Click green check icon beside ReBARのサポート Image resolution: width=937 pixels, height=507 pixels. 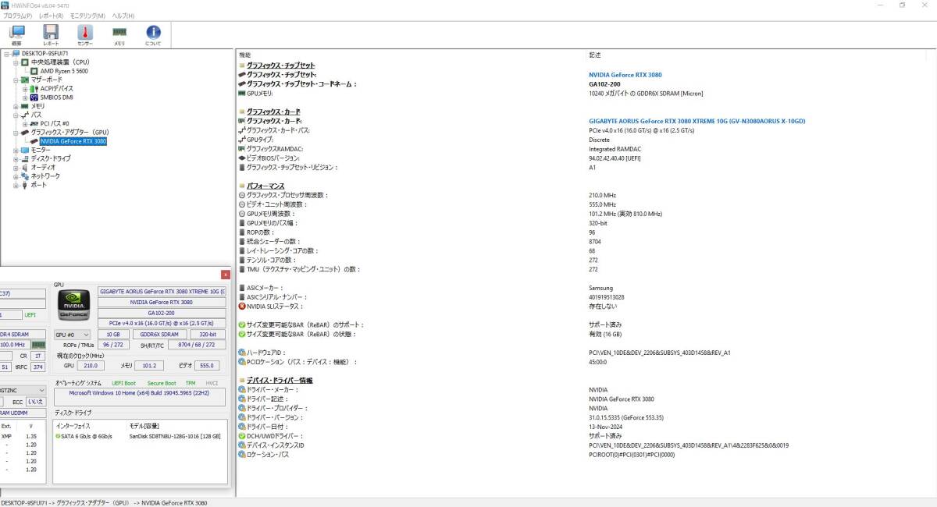click(x=241, y=324)
